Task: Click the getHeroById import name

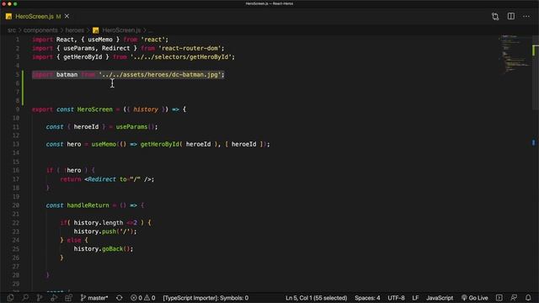Action: [83, 56]
